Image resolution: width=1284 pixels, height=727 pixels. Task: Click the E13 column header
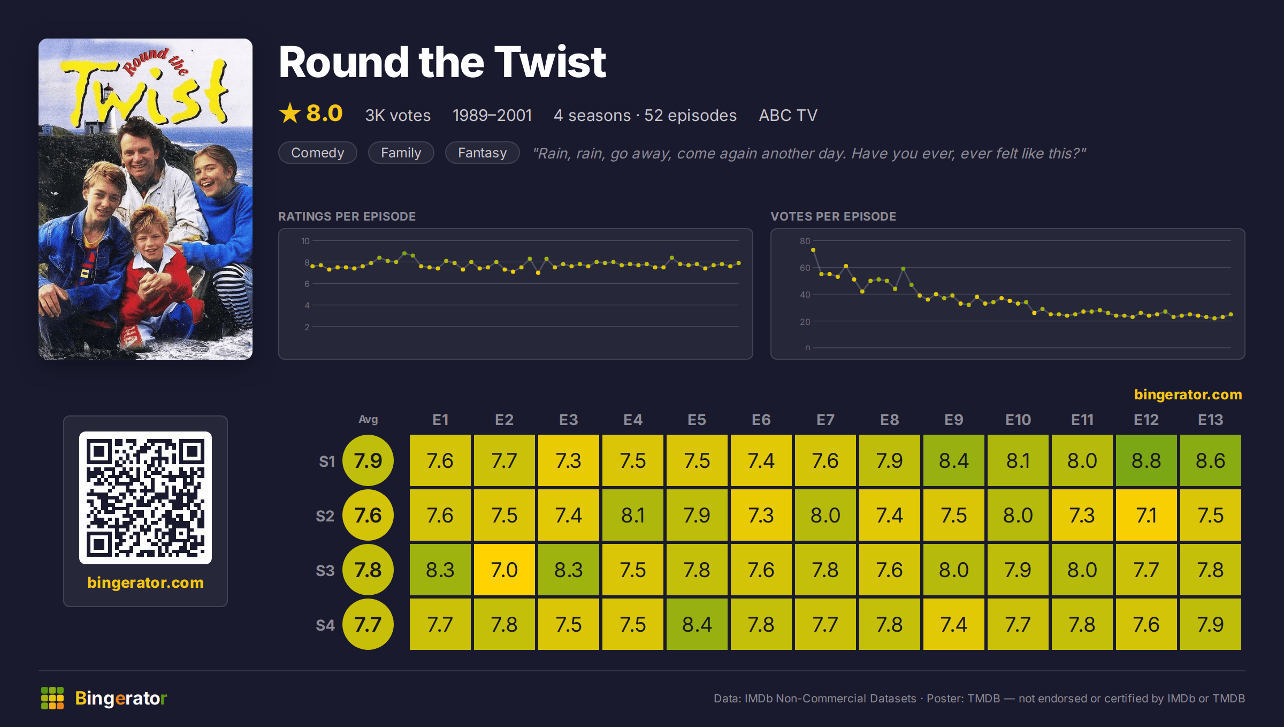1211,420
